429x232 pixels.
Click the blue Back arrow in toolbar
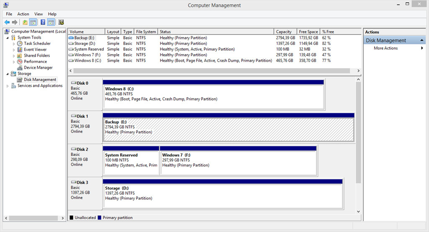7,22
